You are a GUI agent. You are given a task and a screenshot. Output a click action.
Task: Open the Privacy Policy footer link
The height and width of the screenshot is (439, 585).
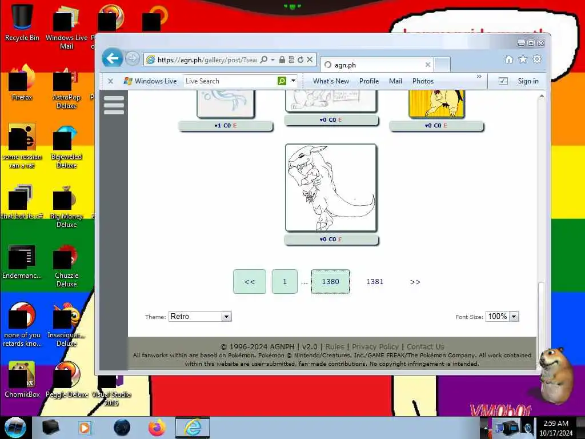point(375,346)
